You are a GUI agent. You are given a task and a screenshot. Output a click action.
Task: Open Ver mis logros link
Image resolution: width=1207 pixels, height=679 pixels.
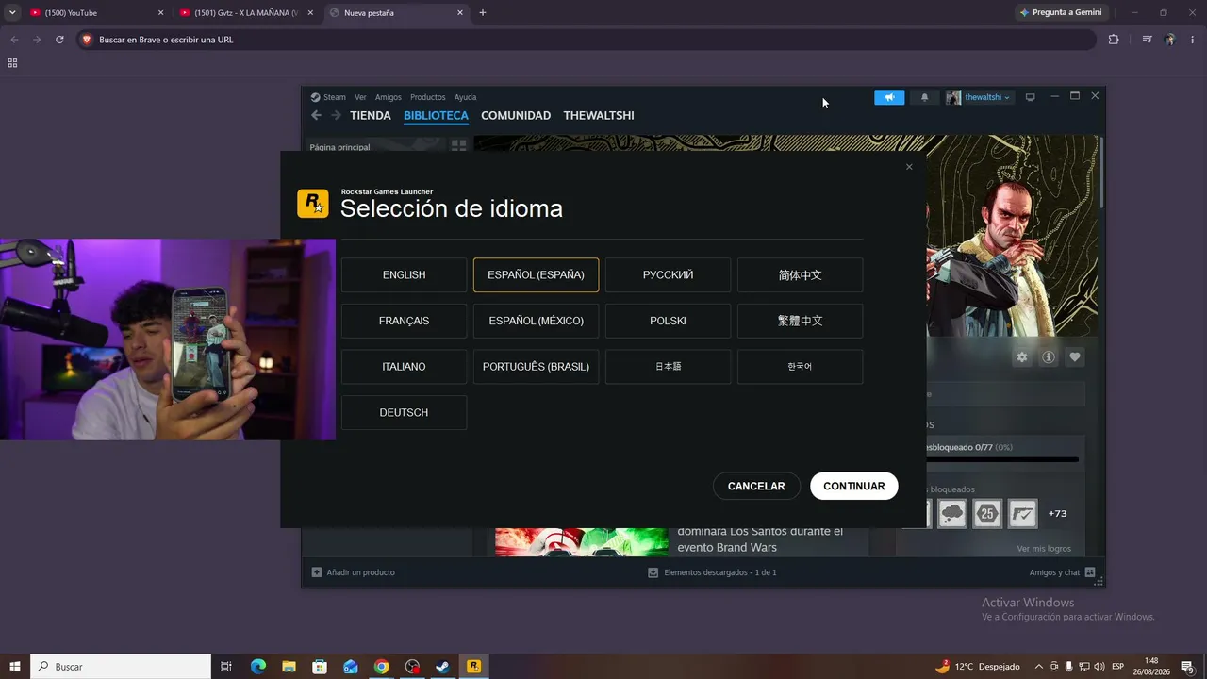coord(1044,549)
